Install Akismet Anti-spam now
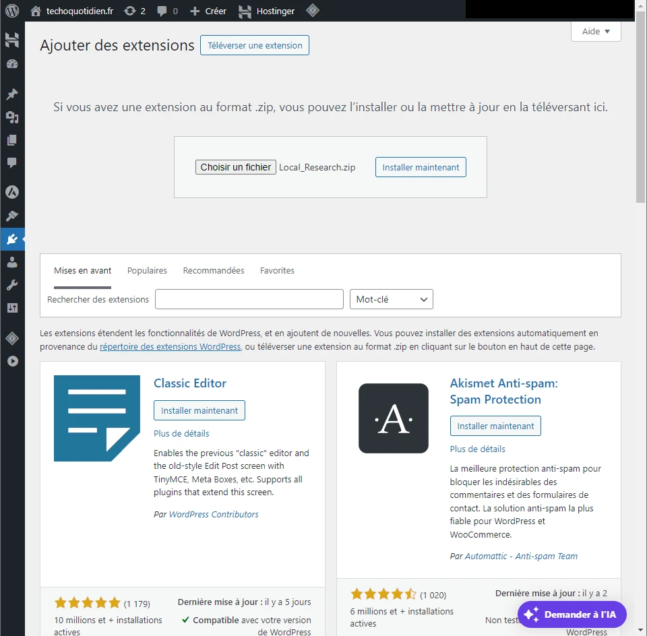Viewport: 647px width, 636px height. [x=495, y=426]
